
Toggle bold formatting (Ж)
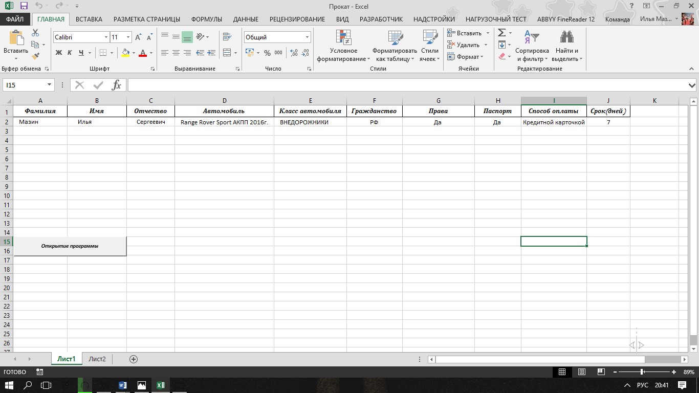pos(59,53)
